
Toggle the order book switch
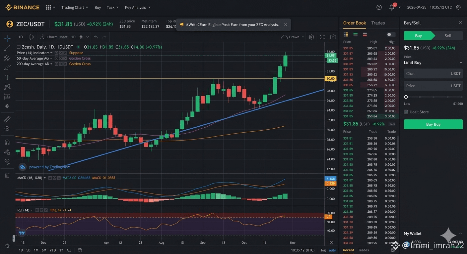pyautogui.click(x=391, y=34)
